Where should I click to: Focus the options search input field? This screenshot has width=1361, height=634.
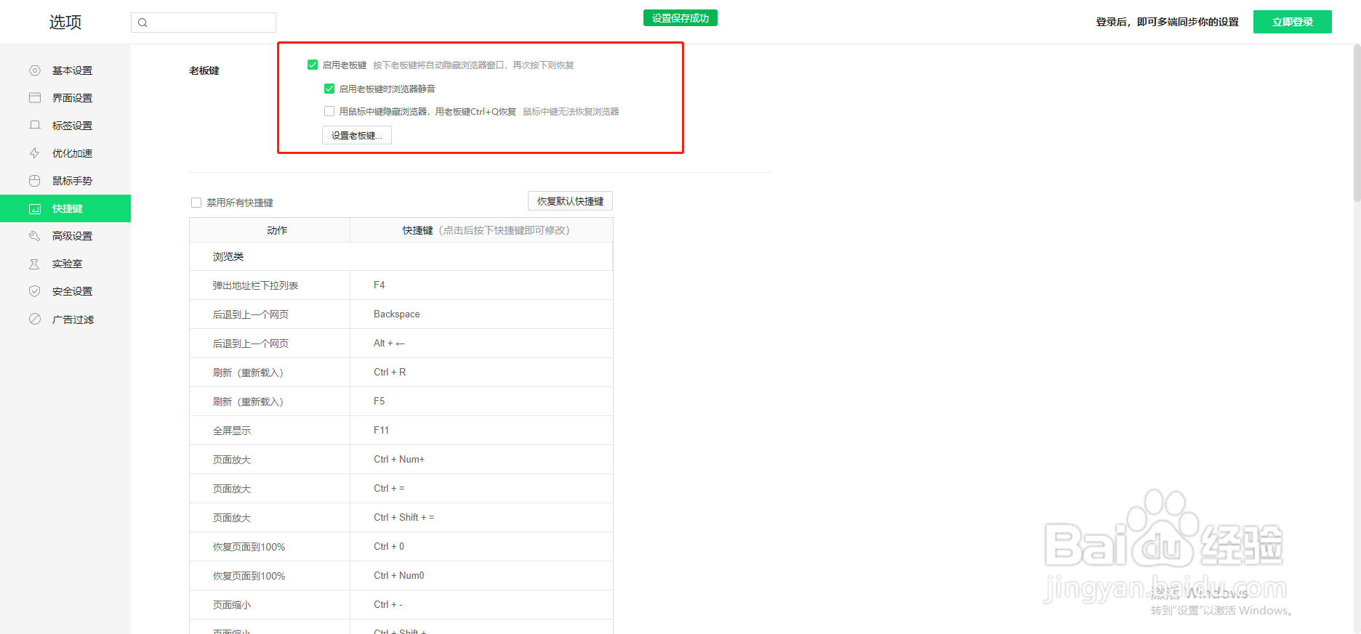click(x=204, y=23)
